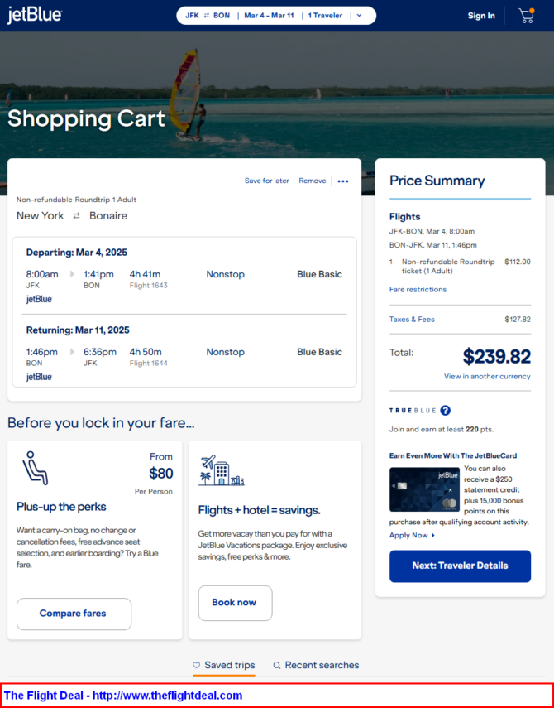Viewport: 554px width, 708px height.
Task: Click the Book now button
Action: click(x=236, y=603)
